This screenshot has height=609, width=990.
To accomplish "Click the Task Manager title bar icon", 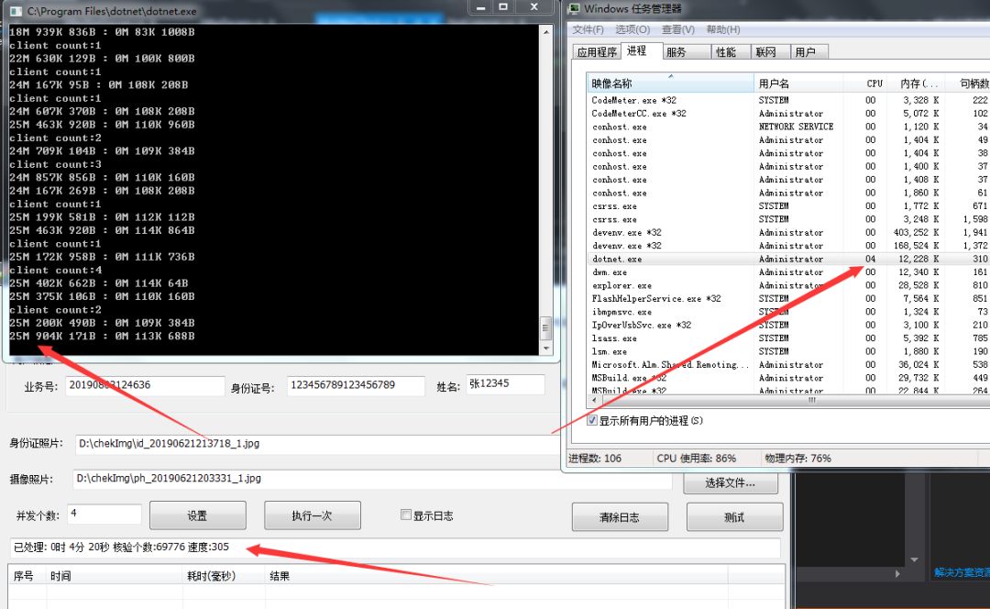I will click(x=572, y=9).
